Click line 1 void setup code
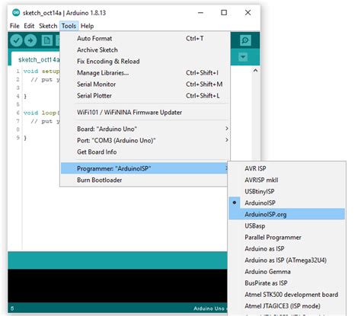 click(x=41, y=71)
